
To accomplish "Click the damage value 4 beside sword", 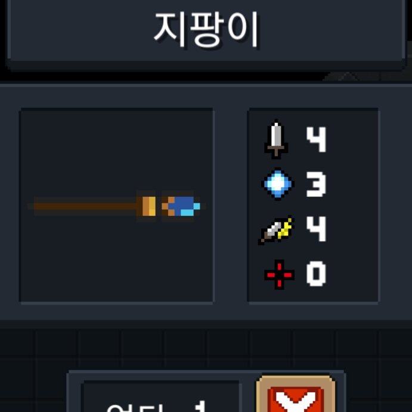I will click(316, 140).
